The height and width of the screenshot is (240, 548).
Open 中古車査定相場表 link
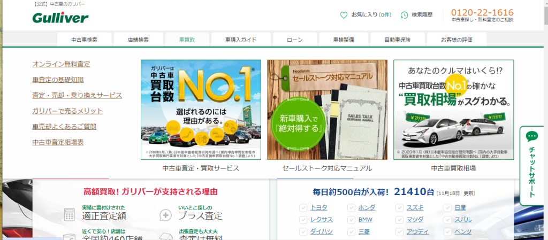coord(58,142)
